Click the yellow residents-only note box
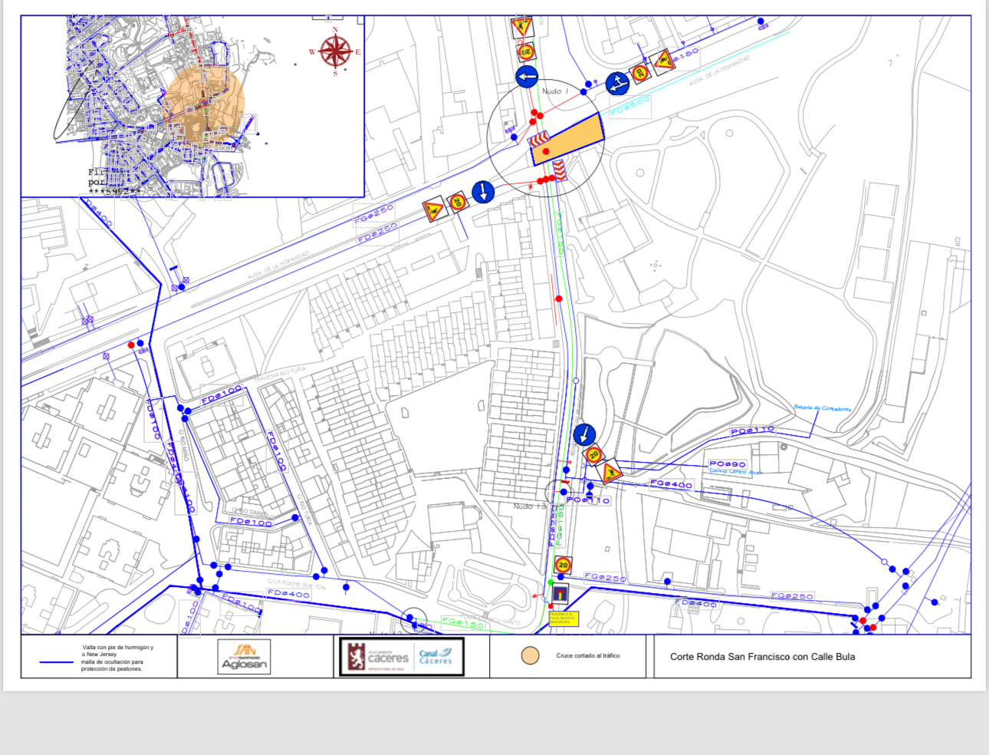This screenshot has height=755, width=989. coord(563,618)
